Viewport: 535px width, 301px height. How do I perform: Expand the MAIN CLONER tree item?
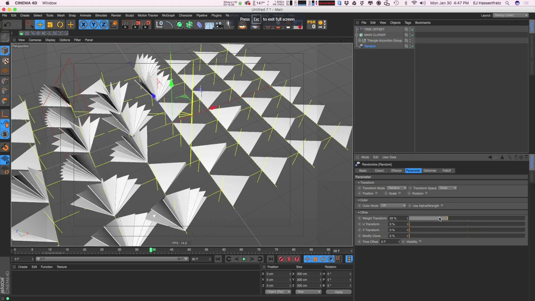[357, 35]
